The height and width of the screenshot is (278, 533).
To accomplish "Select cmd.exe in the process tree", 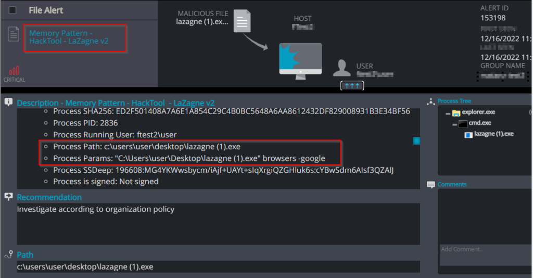I will tap(480, 123).
